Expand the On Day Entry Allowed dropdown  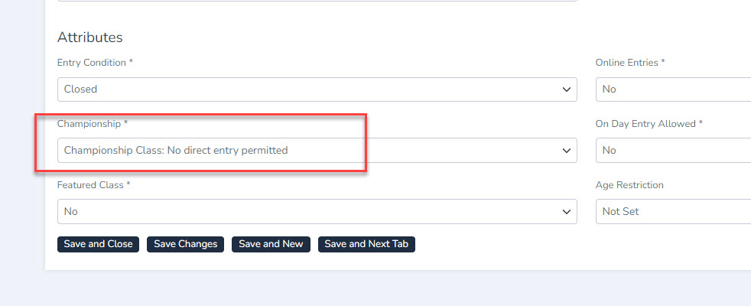point(673,151)
